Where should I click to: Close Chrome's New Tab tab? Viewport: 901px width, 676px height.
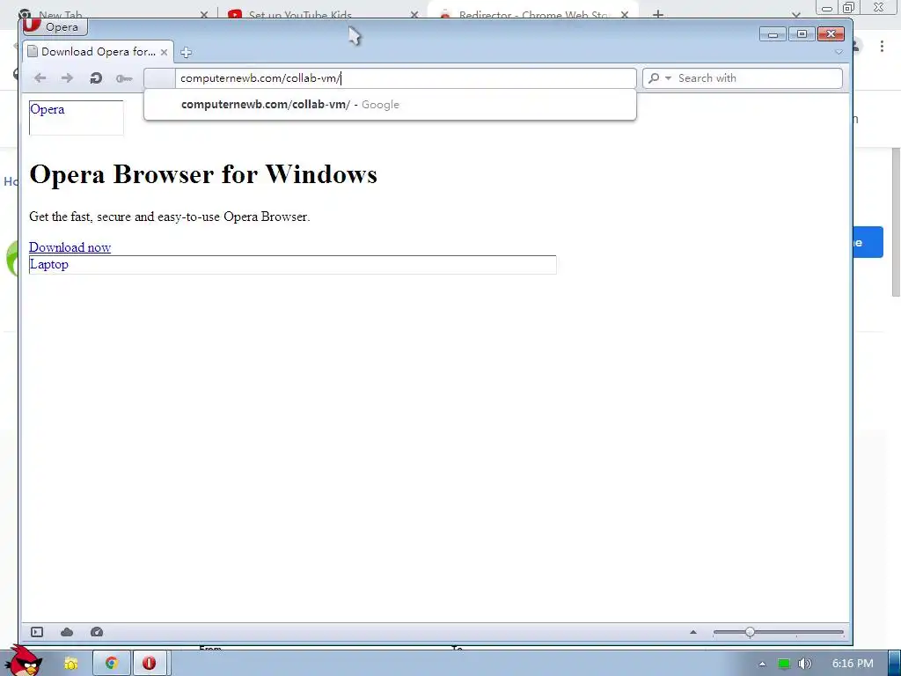pyautogui.click(x=204, y=14)
